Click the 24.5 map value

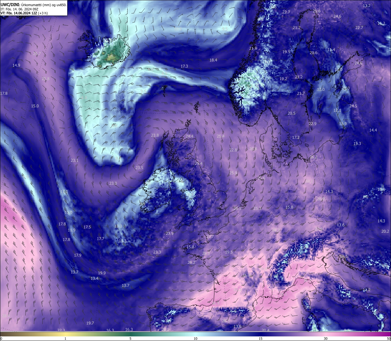(x=353, y=106)
